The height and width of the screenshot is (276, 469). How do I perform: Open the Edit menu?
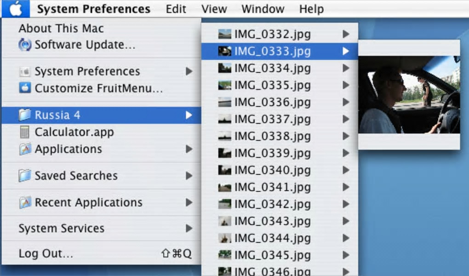(x=176, y=9)
